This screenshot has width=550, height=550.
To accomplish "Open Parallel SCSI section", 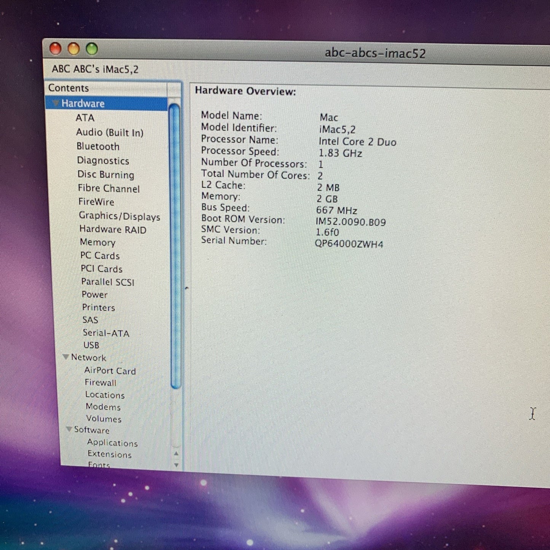I will [108, 282].
